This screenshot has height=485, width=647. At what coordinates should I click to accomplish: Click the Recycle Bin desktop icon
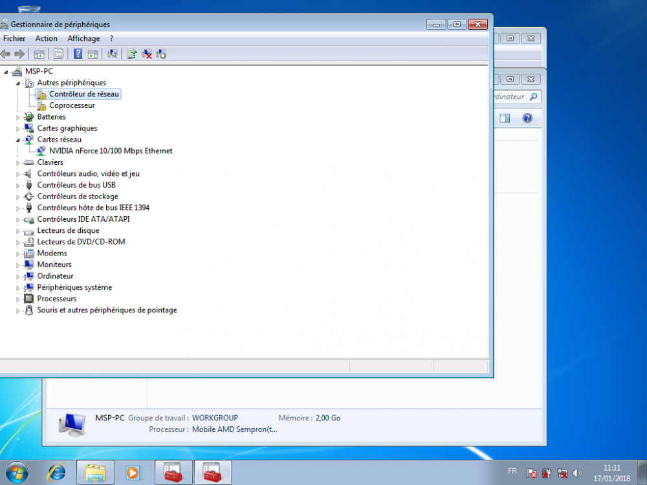29,8
